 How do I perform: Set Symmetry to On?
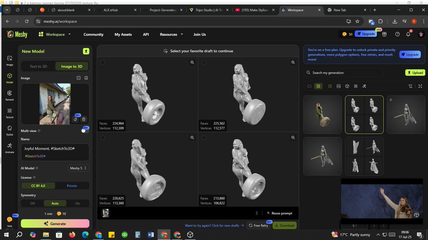pyautogui.click(x=78, y=203)
